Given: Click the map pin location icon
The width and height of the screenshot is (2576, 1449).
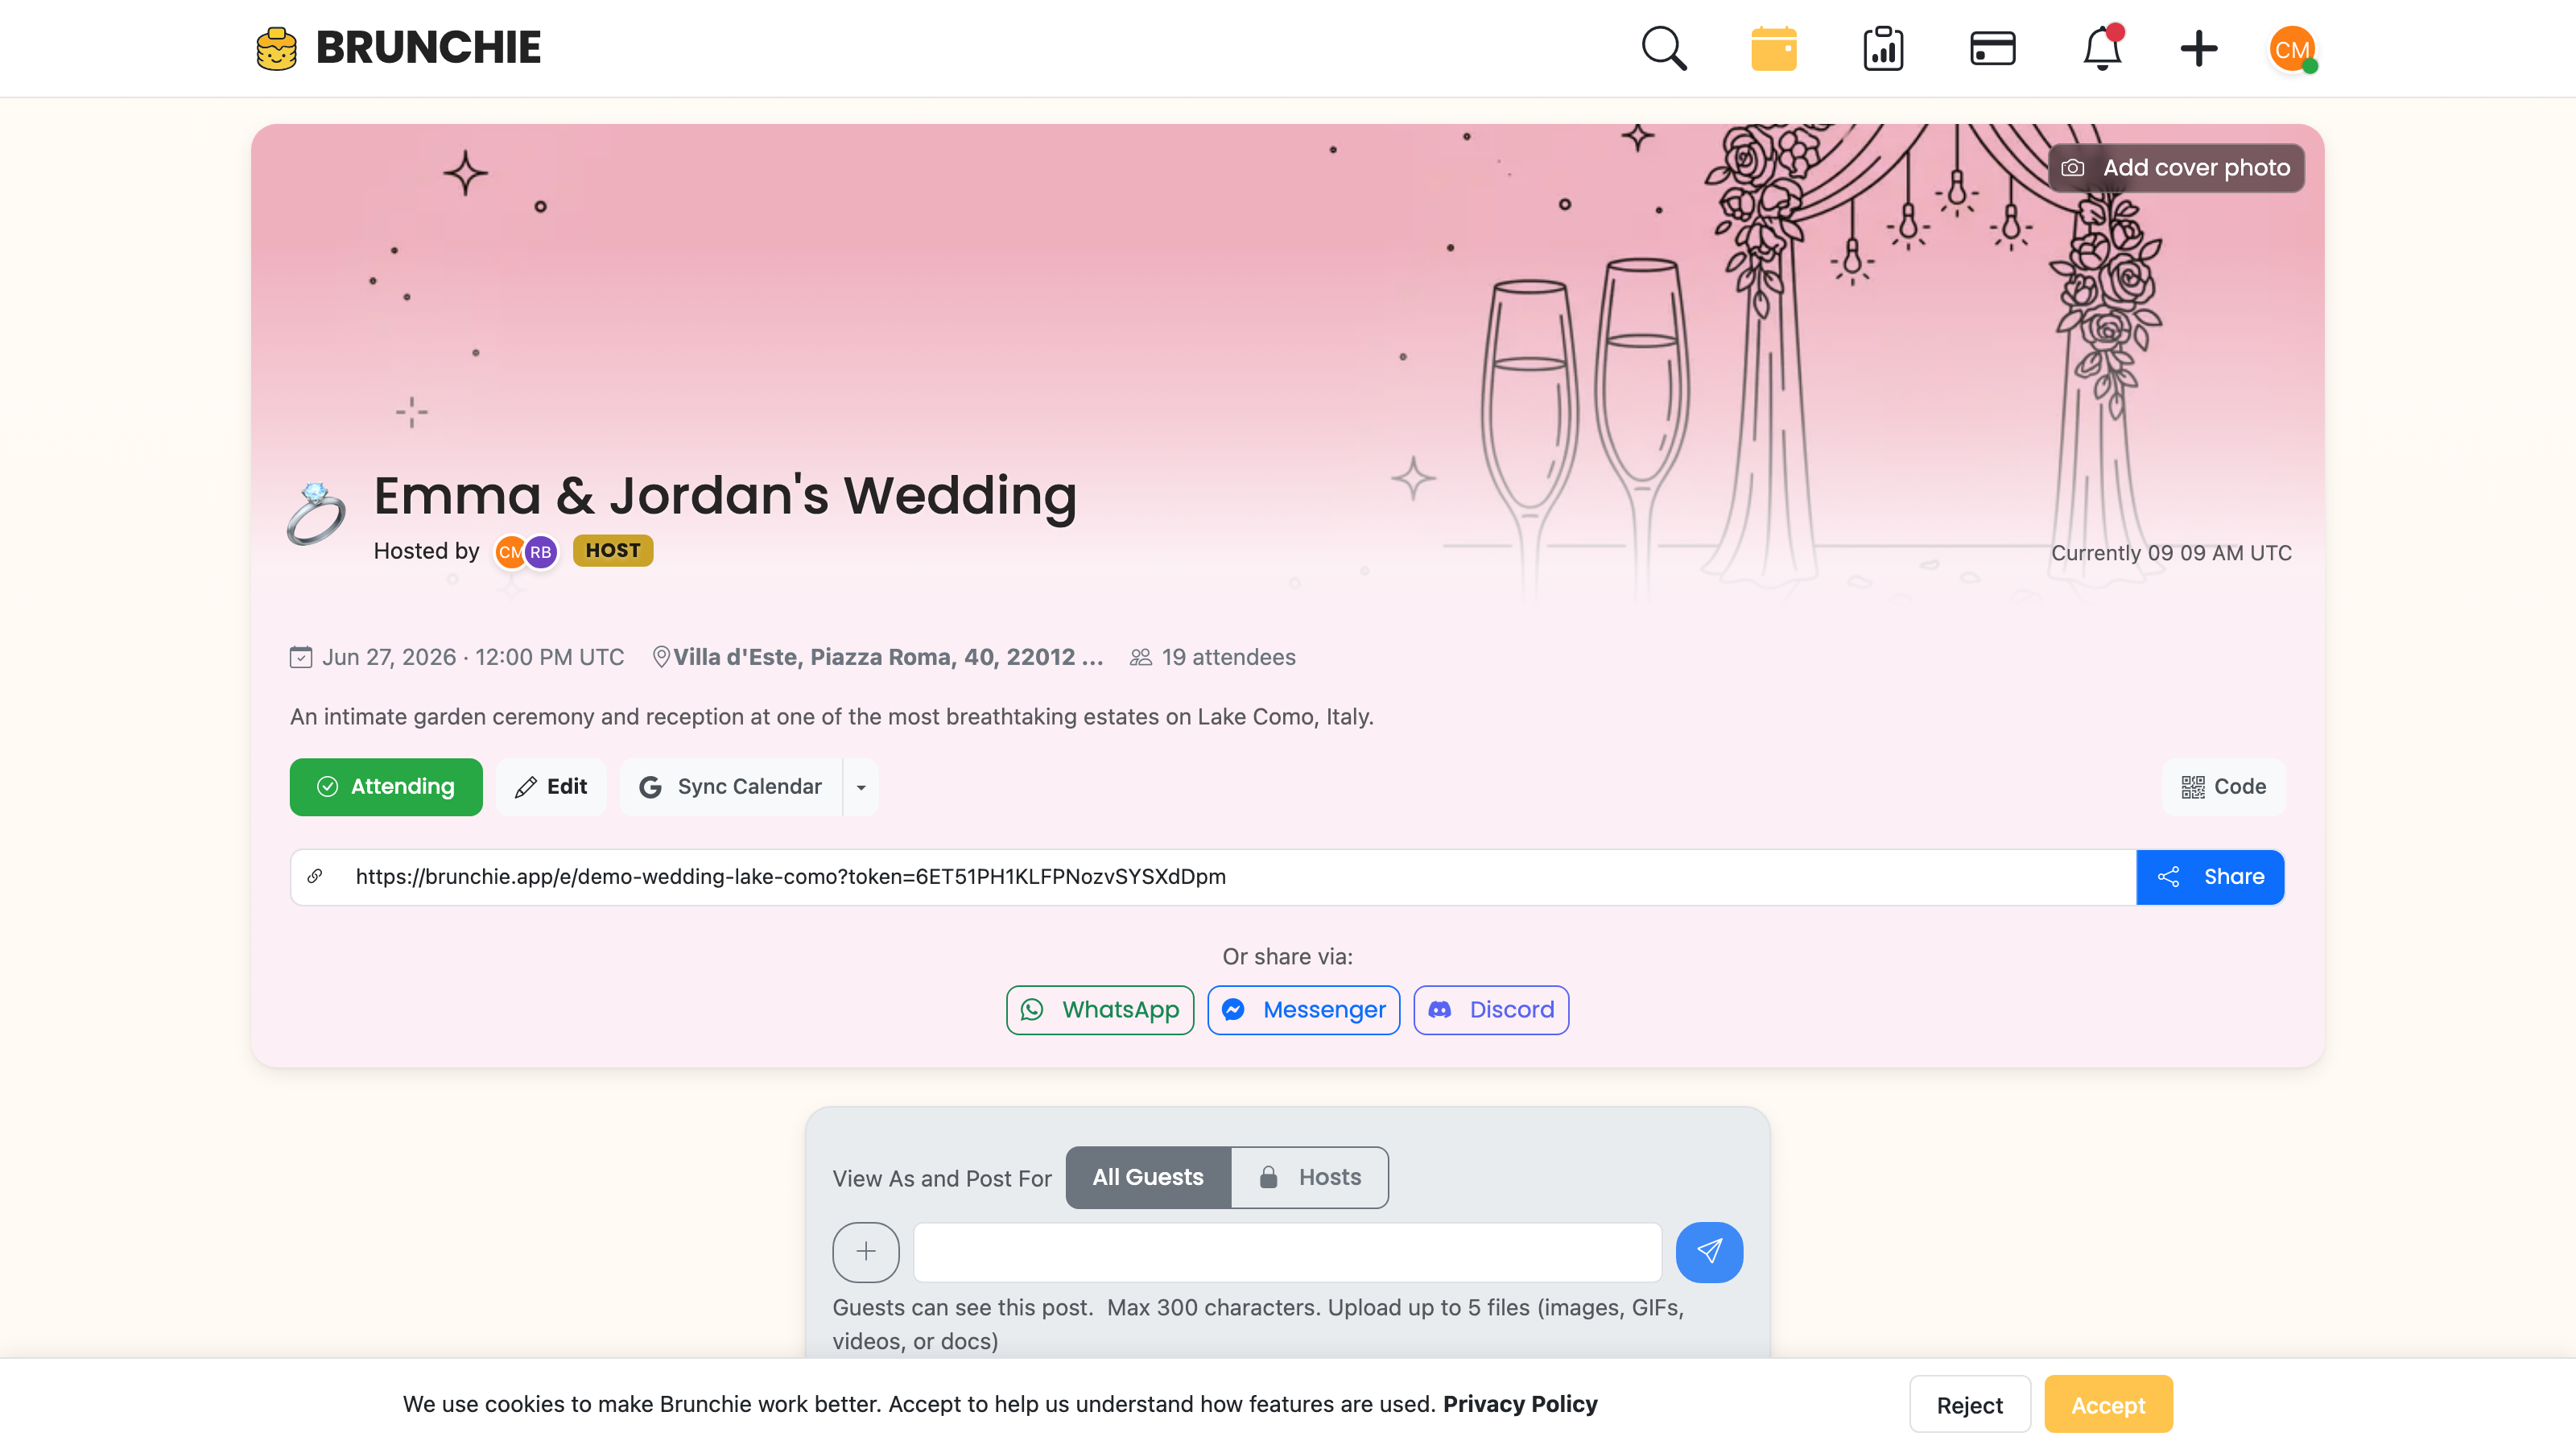Looking at the screenshot, I should [660, 657].
